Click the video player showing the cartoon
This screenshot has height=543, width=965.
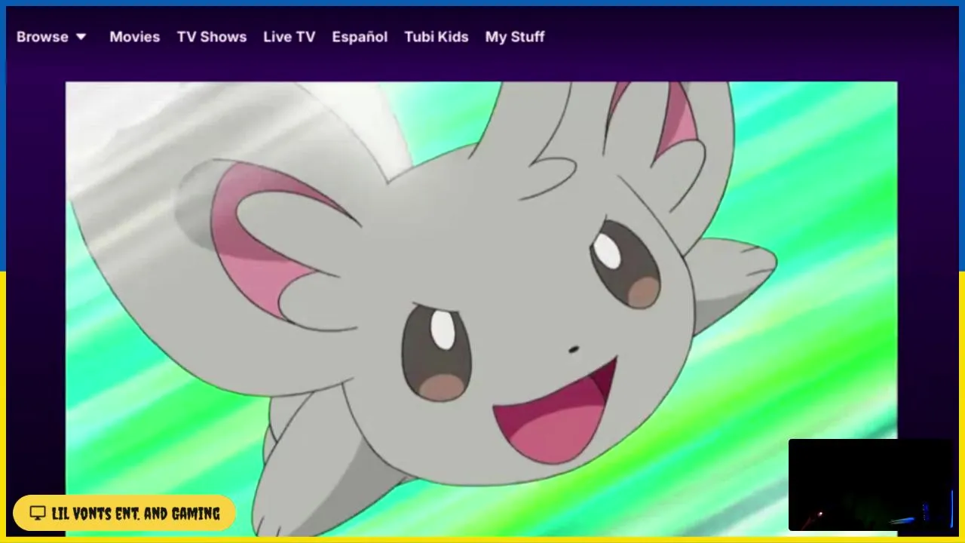[x=481, y=309]
